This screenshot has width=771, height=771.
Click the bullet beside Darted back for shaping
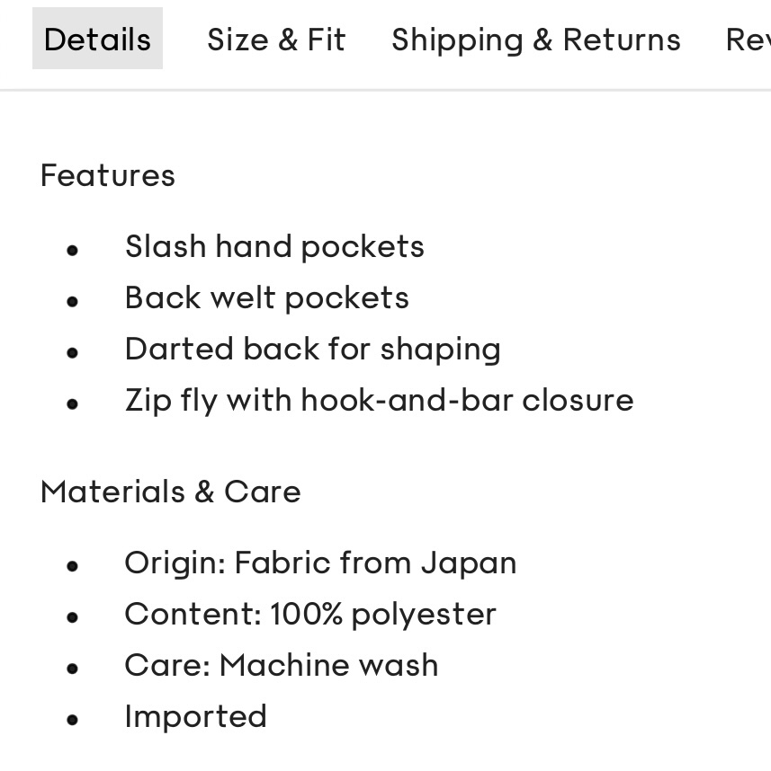tap(72, 352)
